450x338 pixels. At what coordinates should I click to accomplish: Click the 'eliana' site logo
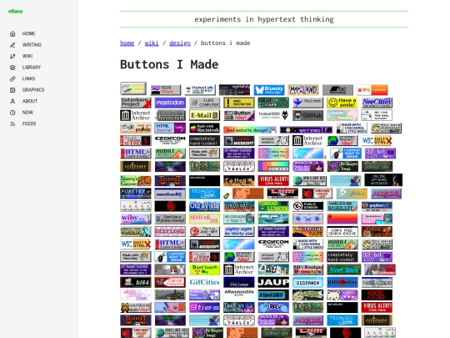(x=16, y=11)
